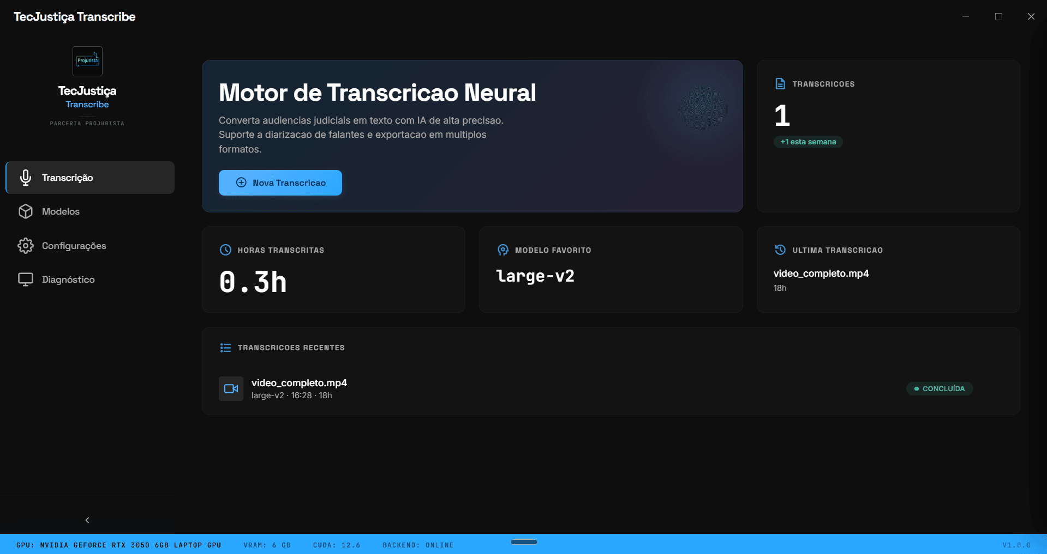Minimize the TecJustiça Transcribe window
The image size is (1047, 554).
point(966,16)
